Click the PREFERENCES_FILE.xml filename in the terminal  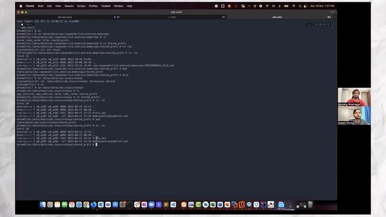[133, 66]
